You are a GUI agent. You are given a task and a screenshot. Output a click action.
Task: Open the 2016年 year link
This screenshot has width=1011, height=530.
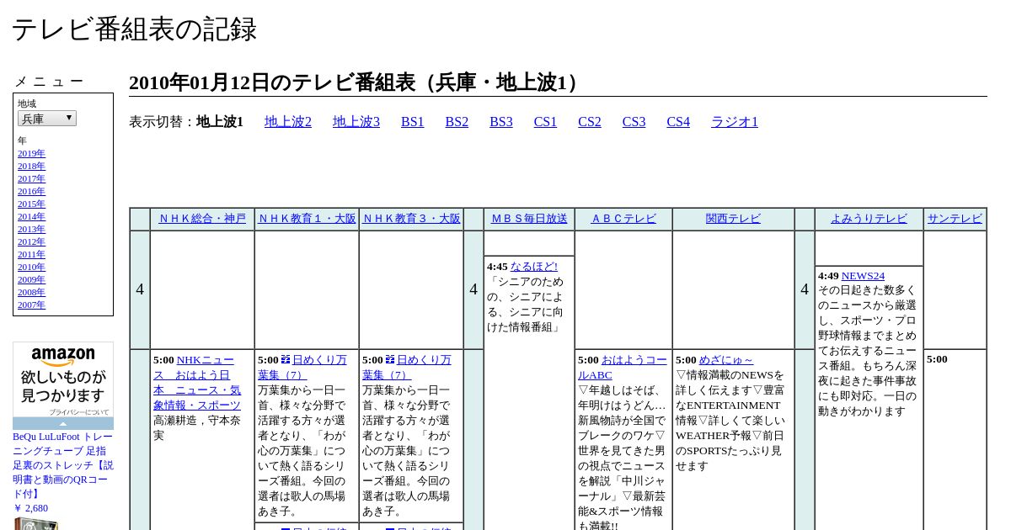tap(31, 192)
